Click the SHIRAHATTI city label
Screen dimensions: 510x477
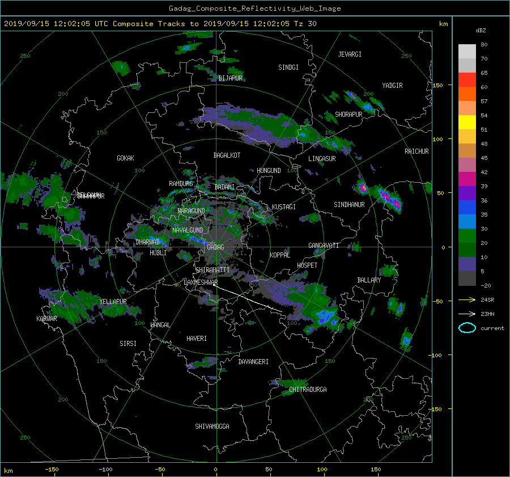[212, 270]
